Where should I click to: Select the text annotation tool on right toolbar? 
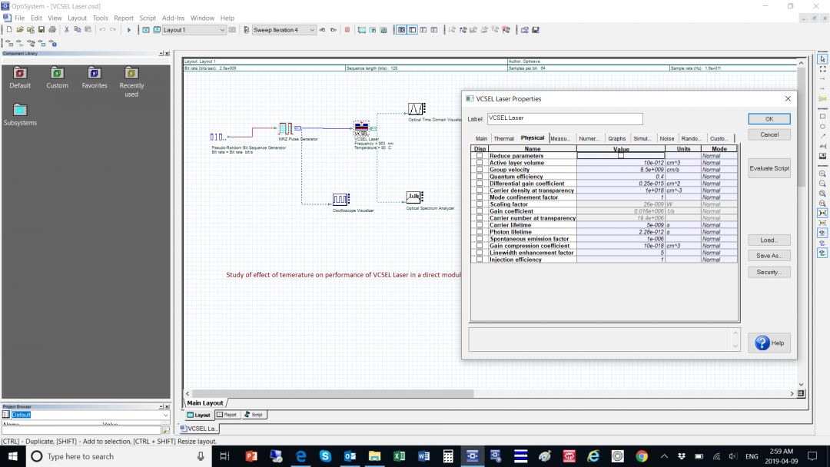click(822, 145)
